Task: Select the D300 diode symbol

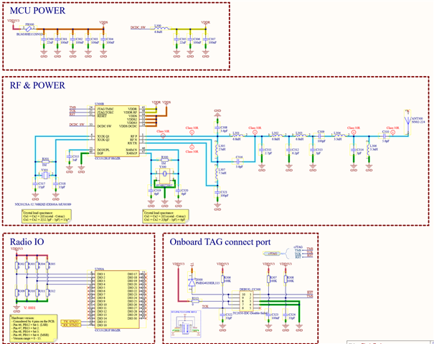Action: (x=192, y=283)
